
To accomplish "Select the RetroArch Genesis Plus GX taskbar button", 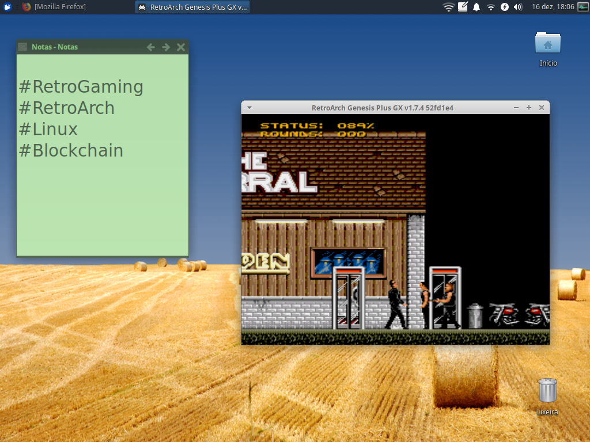I will 192,7.
